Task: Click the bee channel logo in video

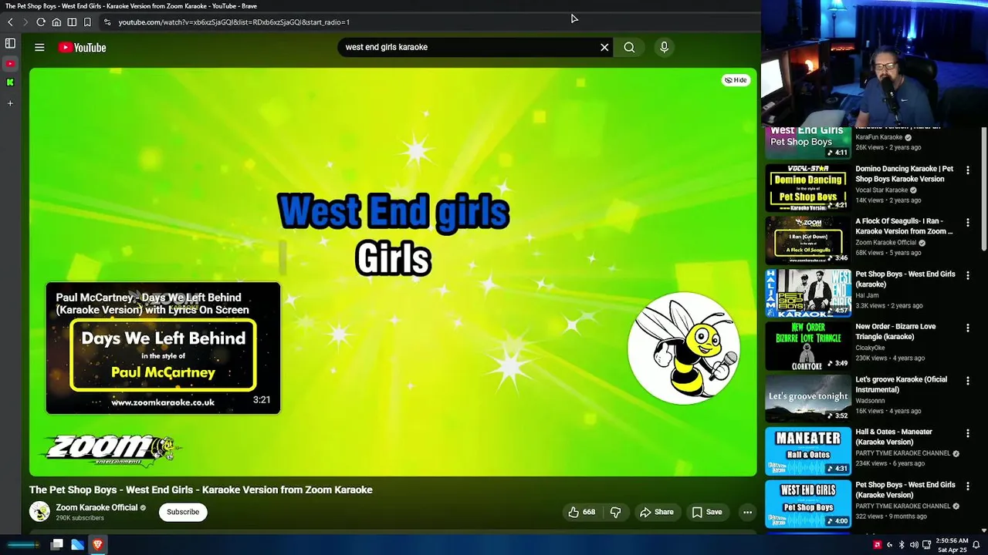Action: click(684, 348)
